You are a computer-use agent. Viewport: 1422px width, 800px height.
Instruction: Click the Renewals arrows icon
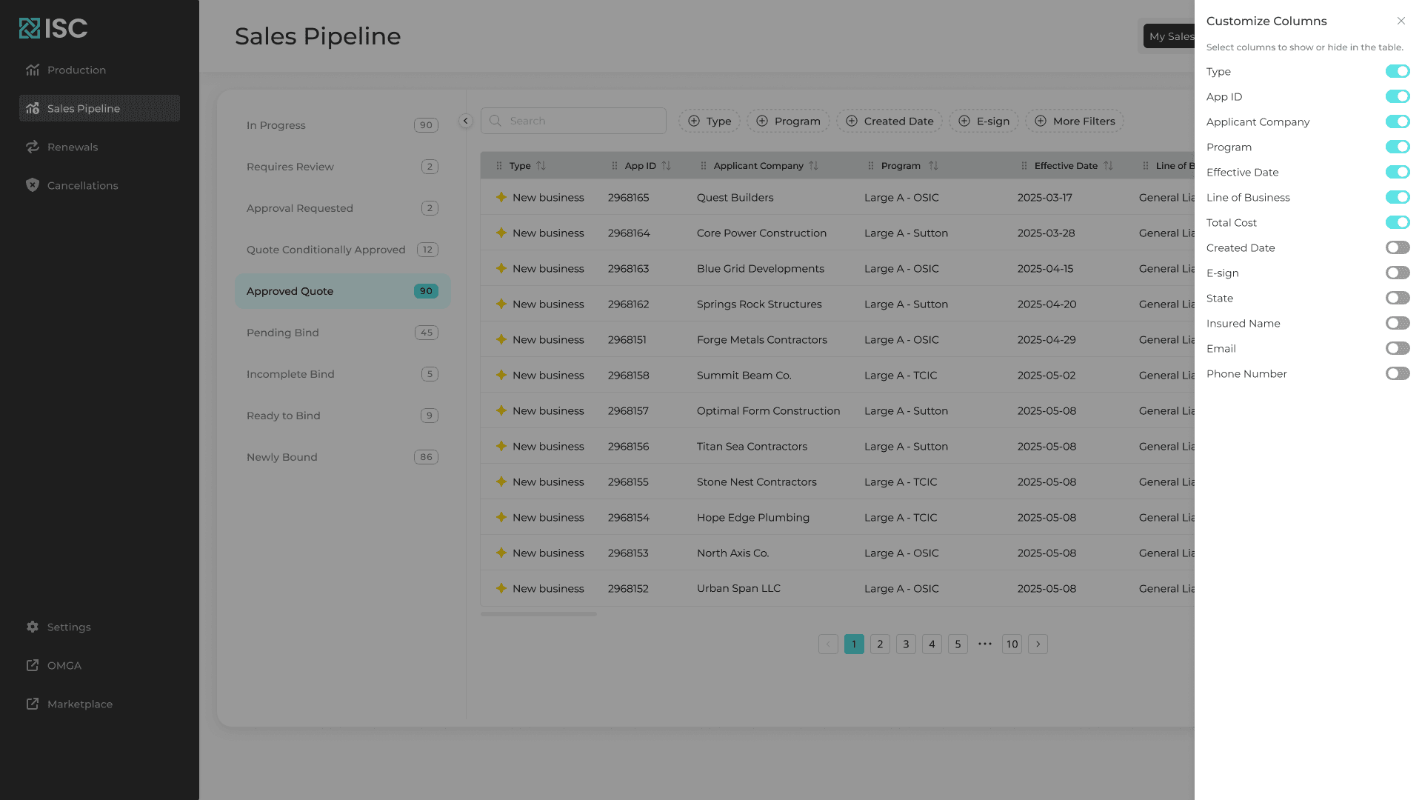coord(33,147)
